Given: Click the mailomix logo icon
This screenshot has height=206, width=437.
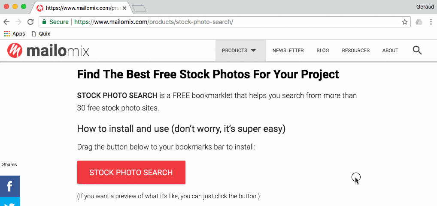Looking at the screenshot, I should pyautogui.click(x=15, y=50).
